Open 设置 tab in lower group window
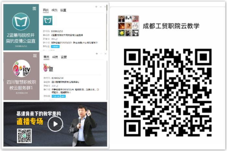 [x=64, y=57]
